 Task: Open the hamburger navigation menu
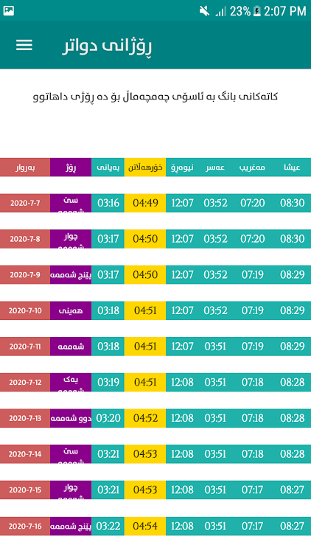(24, 45)
